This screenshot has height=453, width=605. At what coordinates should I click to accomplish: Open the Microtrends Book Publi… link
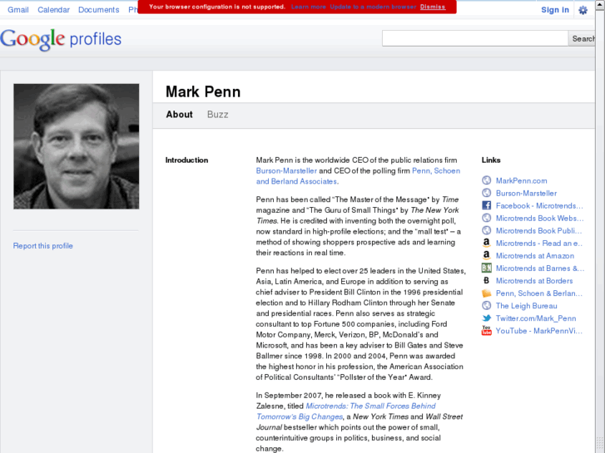539,231
